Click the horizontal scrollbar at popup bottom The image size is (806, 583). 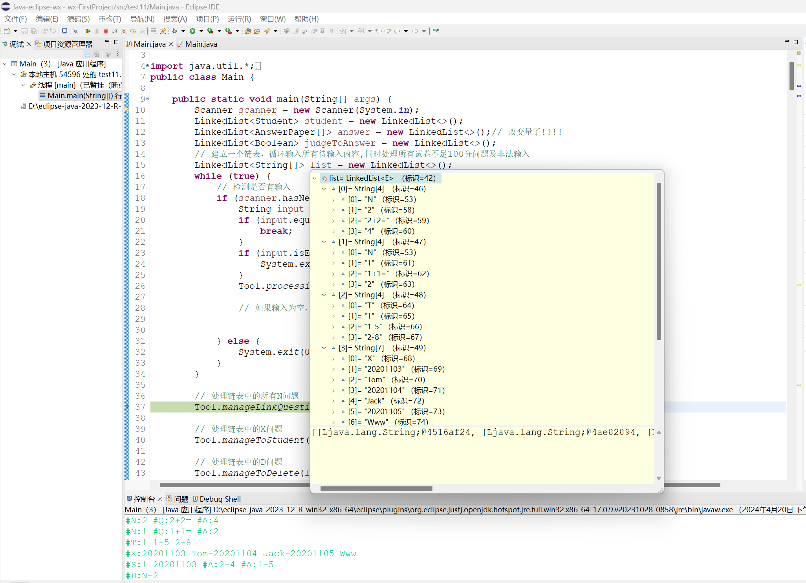(376, 488)
